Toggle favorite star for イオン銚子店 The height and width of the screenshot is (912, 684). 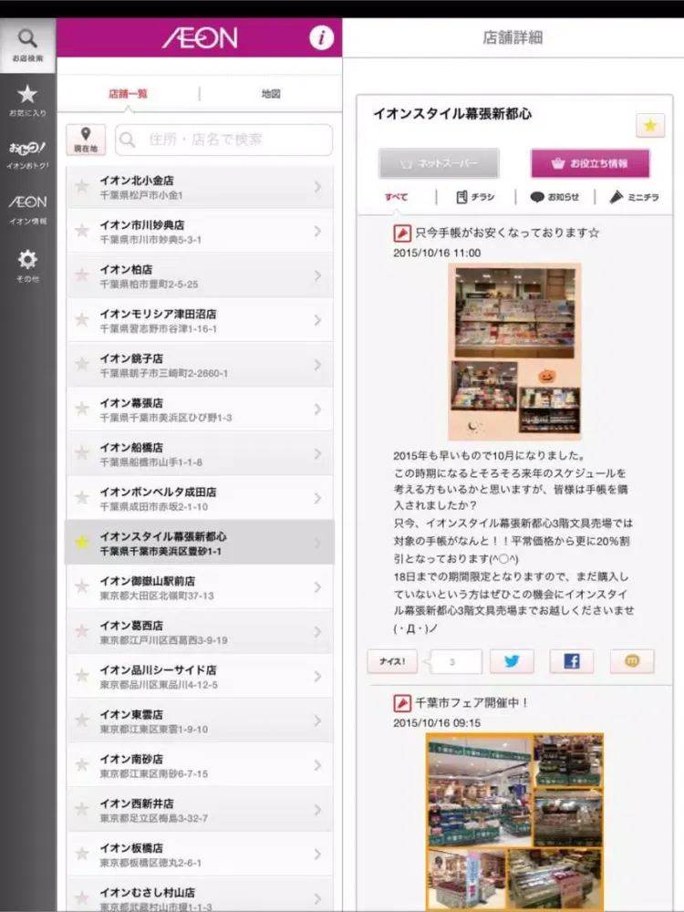tap(82, 364)
